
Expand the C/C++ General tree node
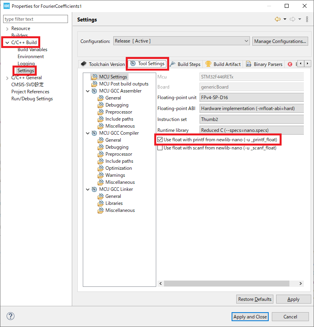7,78
